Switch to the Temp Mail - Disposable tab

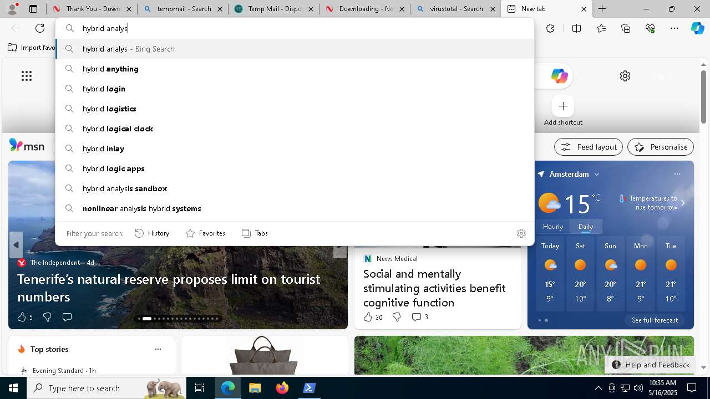pyautogui.click(x=273, y=9)
